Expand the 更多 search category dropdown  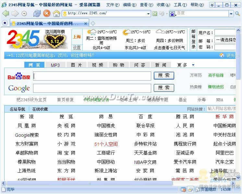tap(193, 65)
